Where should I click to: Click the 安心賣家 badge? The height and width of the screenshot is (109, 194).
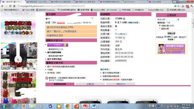(169, 37)
